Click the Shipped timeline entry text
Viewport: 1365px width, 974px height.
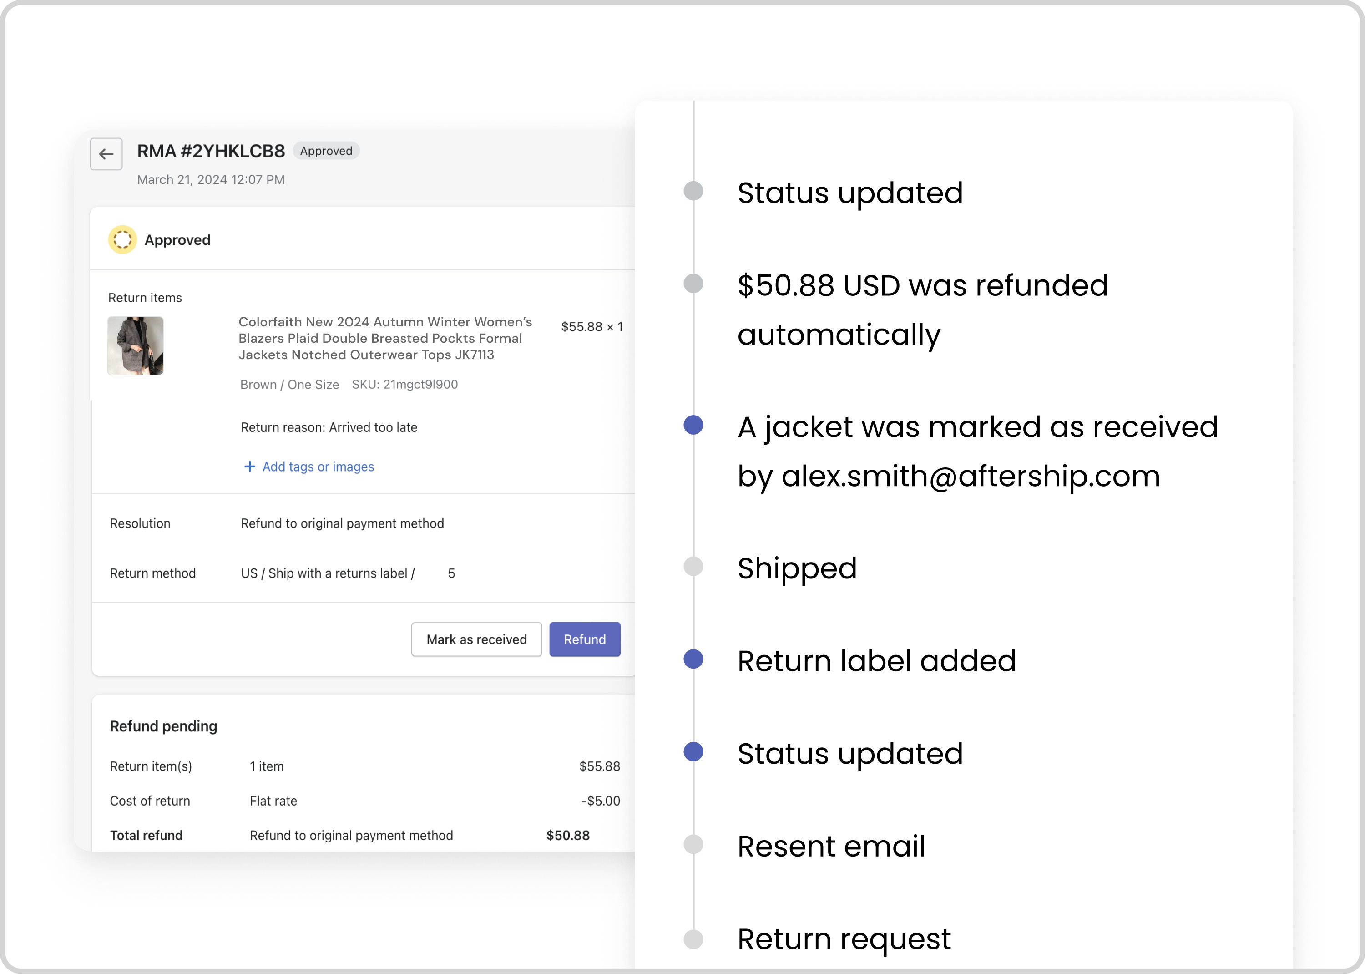point(797,568)
